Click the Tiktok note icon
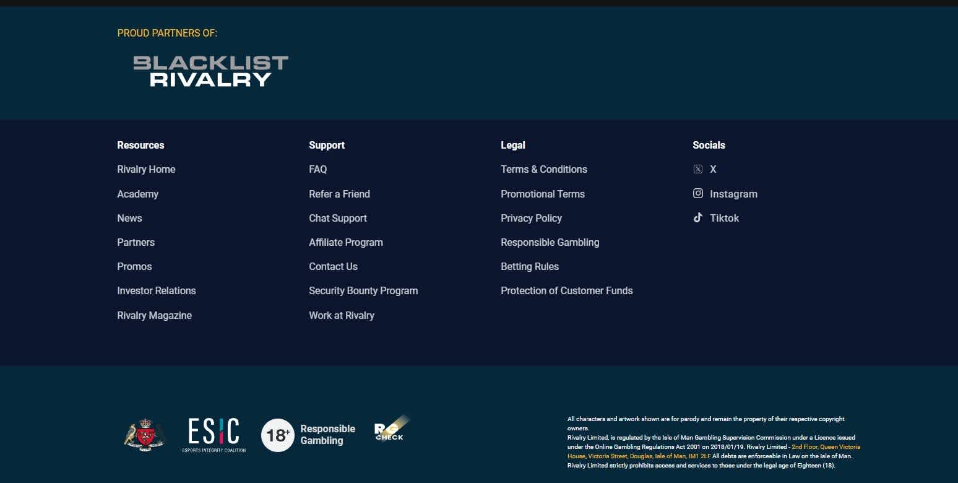Image resolution: width=958 pixels, height=483 pixels. tap(698, 217)
